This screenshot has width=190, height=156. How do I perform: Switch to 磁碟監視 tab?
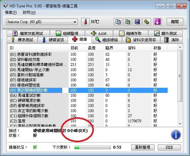click(67, 33)
